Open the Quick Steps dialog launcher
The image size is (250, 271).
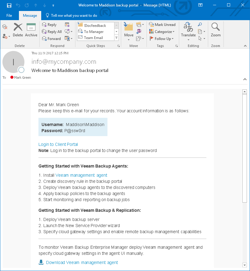click(x=119, y=46)
